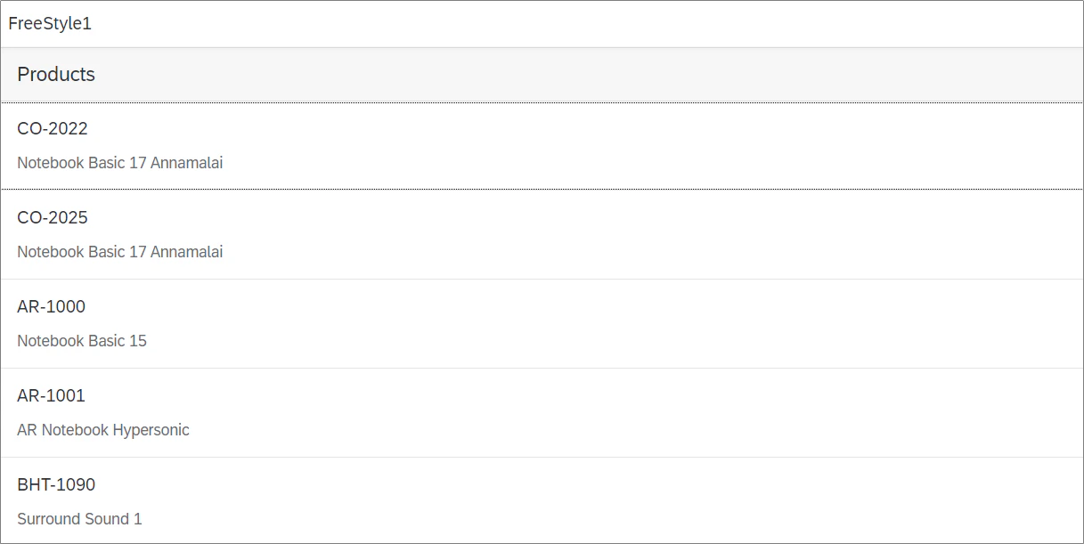Click the description text under CO-2025
This screenshot has height=544, width=1084.
120,252
